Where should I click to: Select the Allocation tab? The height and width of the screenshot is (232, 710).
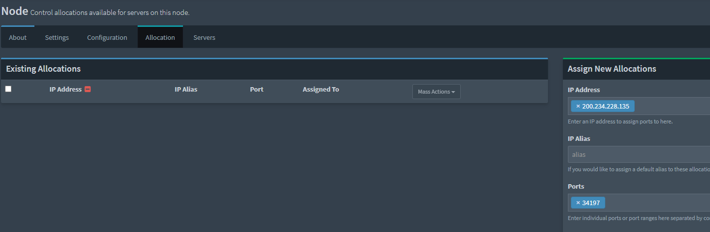160,37
